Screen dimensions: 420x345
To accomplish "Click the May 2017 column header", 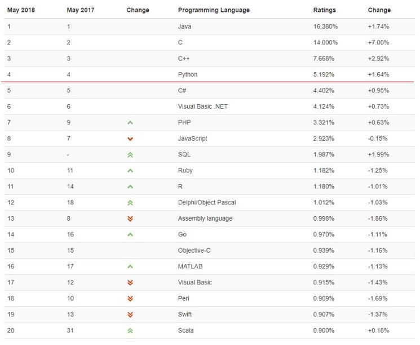I will click(x=81, y=10).
